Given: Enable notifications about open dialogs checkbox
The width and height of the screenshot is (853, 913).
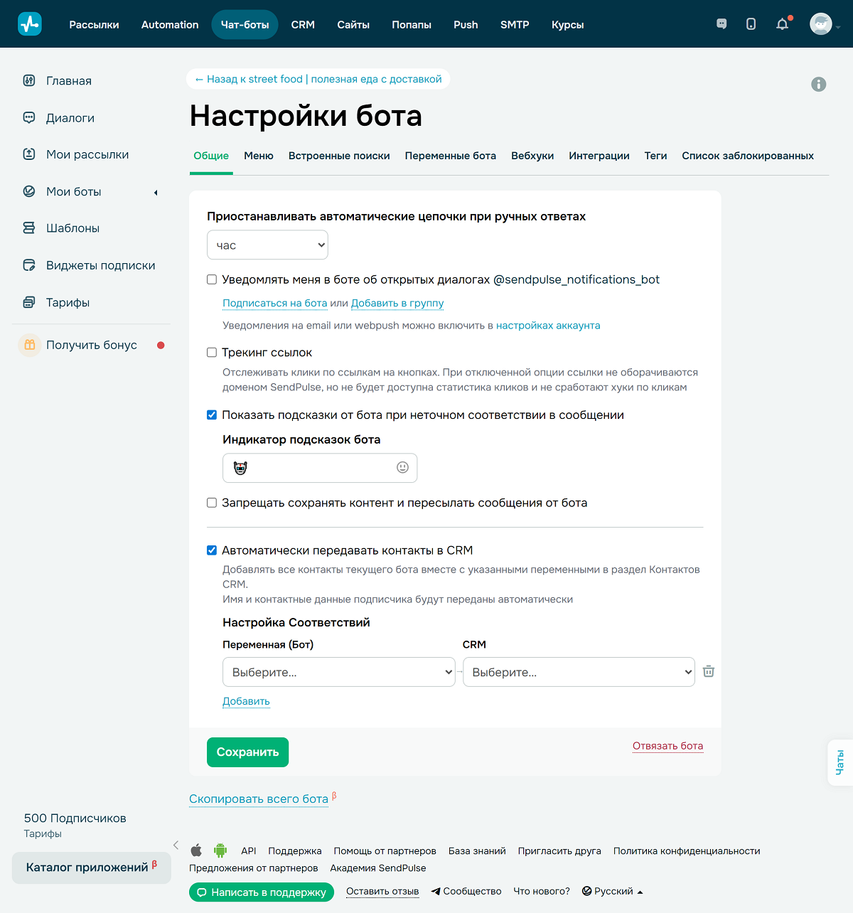Looking at the screenshot, I should pyautogui.click(x=211, y=279).
